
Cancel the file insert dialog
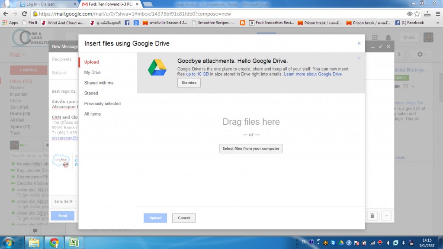click(184, 218)
